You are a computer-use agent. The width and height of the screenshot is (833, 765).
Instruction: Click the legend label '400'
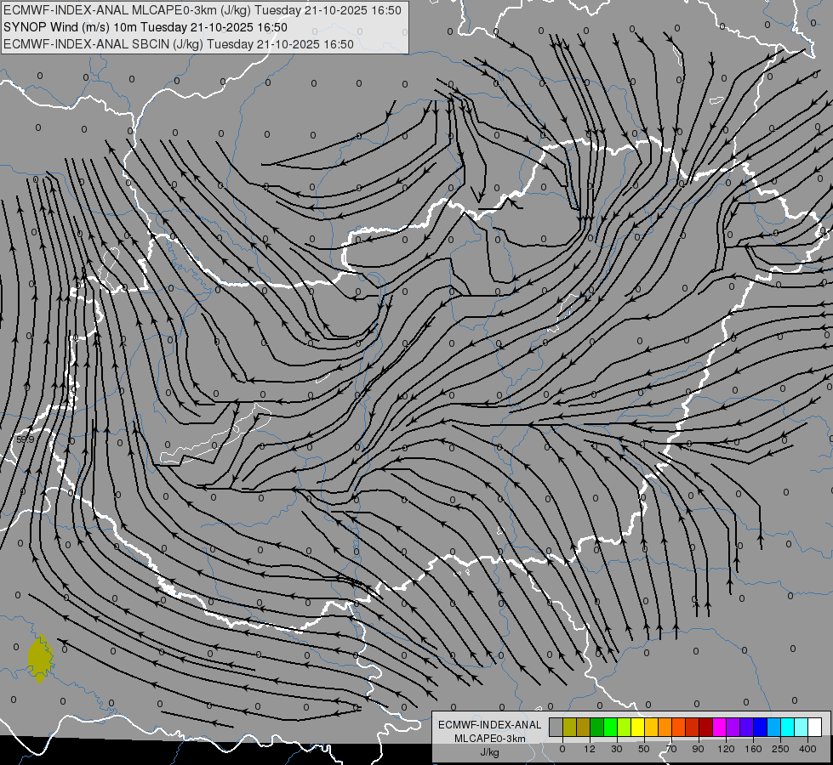point(807,749)
